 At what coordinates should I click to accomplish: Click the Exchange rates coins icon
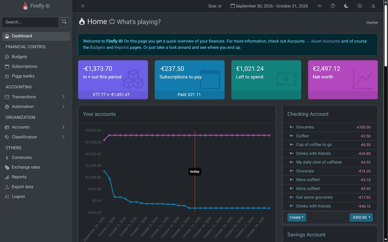pyautogui.click(x=7, y=167)
